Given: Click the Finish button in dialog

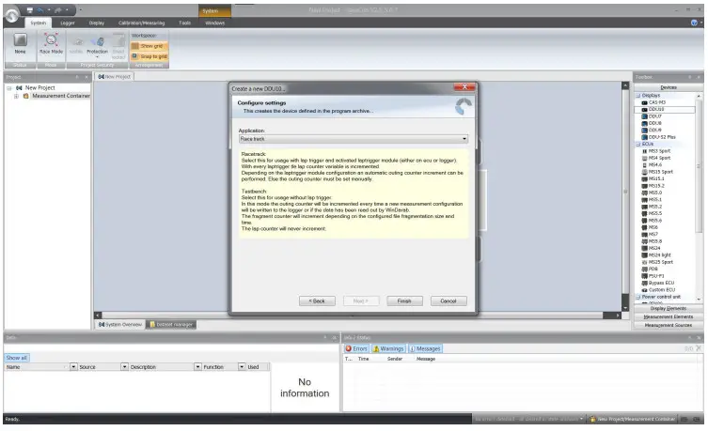Looking at the screenshot, I should pos(404,300).
